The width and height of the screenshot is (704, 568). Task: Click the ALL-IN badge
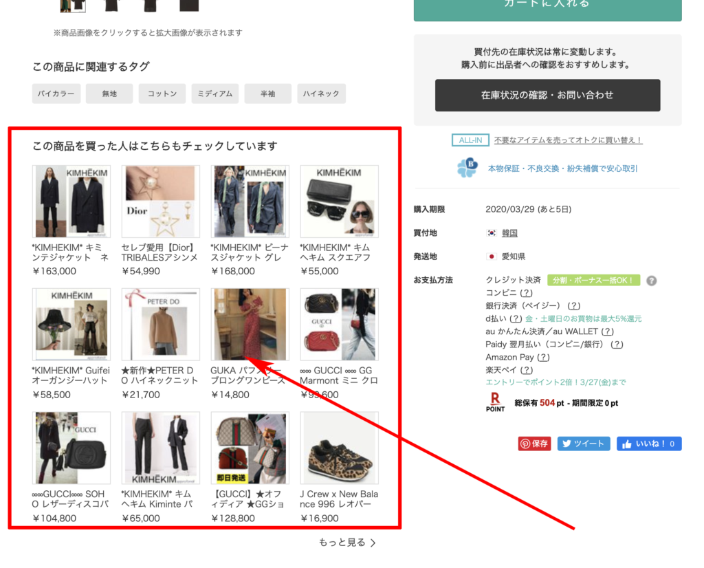point(470,140)
